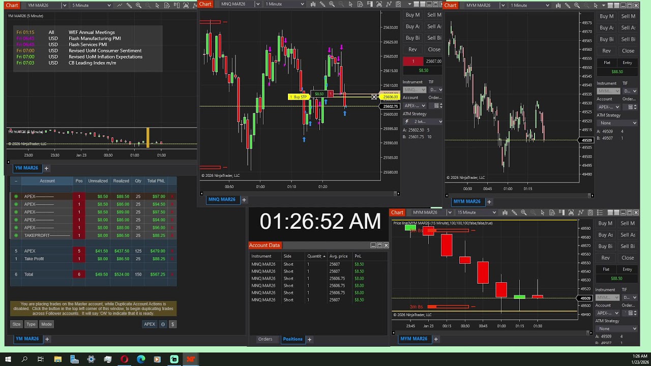
Task: Open drawing tools in MYM 15 Minute chart
Action: tap(514, 212)
